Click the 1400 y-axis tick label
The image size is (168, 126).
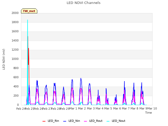click(x=15, y=41)
